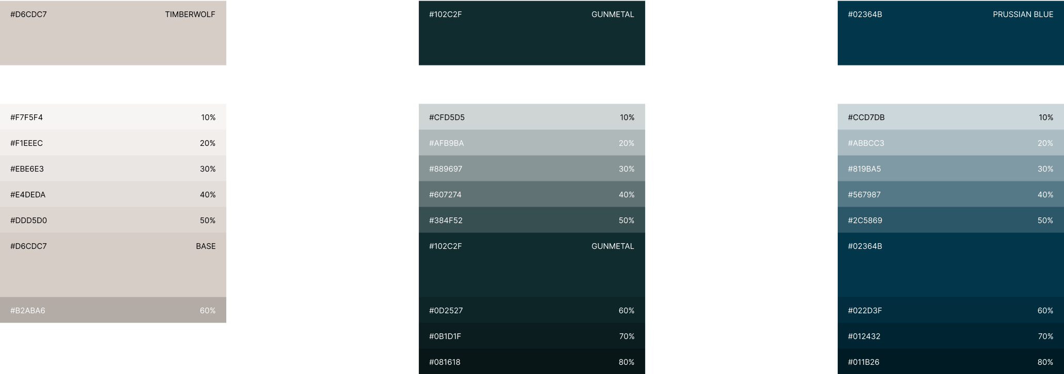Pick the Prussian Blue #02364B header swatch
This screenshot has width=1064, height=374.
point(951,33)
